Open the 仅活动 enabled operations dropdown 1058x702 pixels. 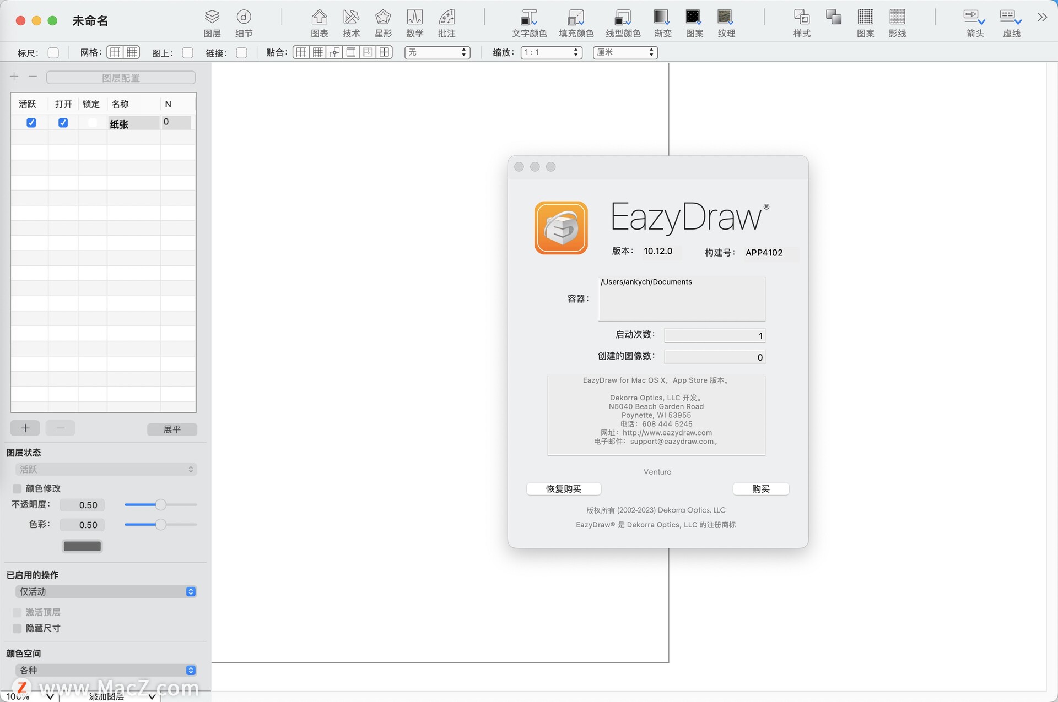pyautogui.click(x=106, y=591)
